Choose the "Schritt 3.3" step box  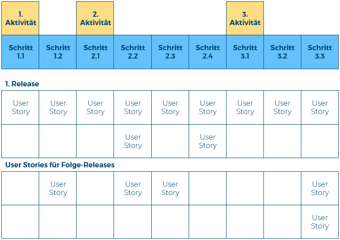[320, 52]
